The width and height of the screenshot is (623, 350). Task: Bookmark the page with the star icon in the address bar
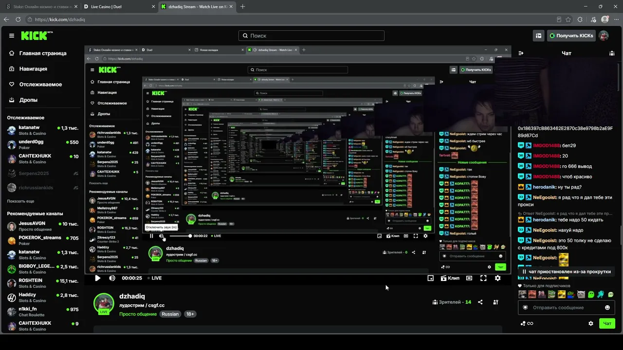click(x=568, y=19)
